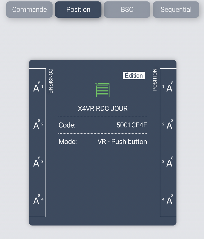Select Position output A8 number 2
This screenshot has height=239, width=204.
[169, 125]
